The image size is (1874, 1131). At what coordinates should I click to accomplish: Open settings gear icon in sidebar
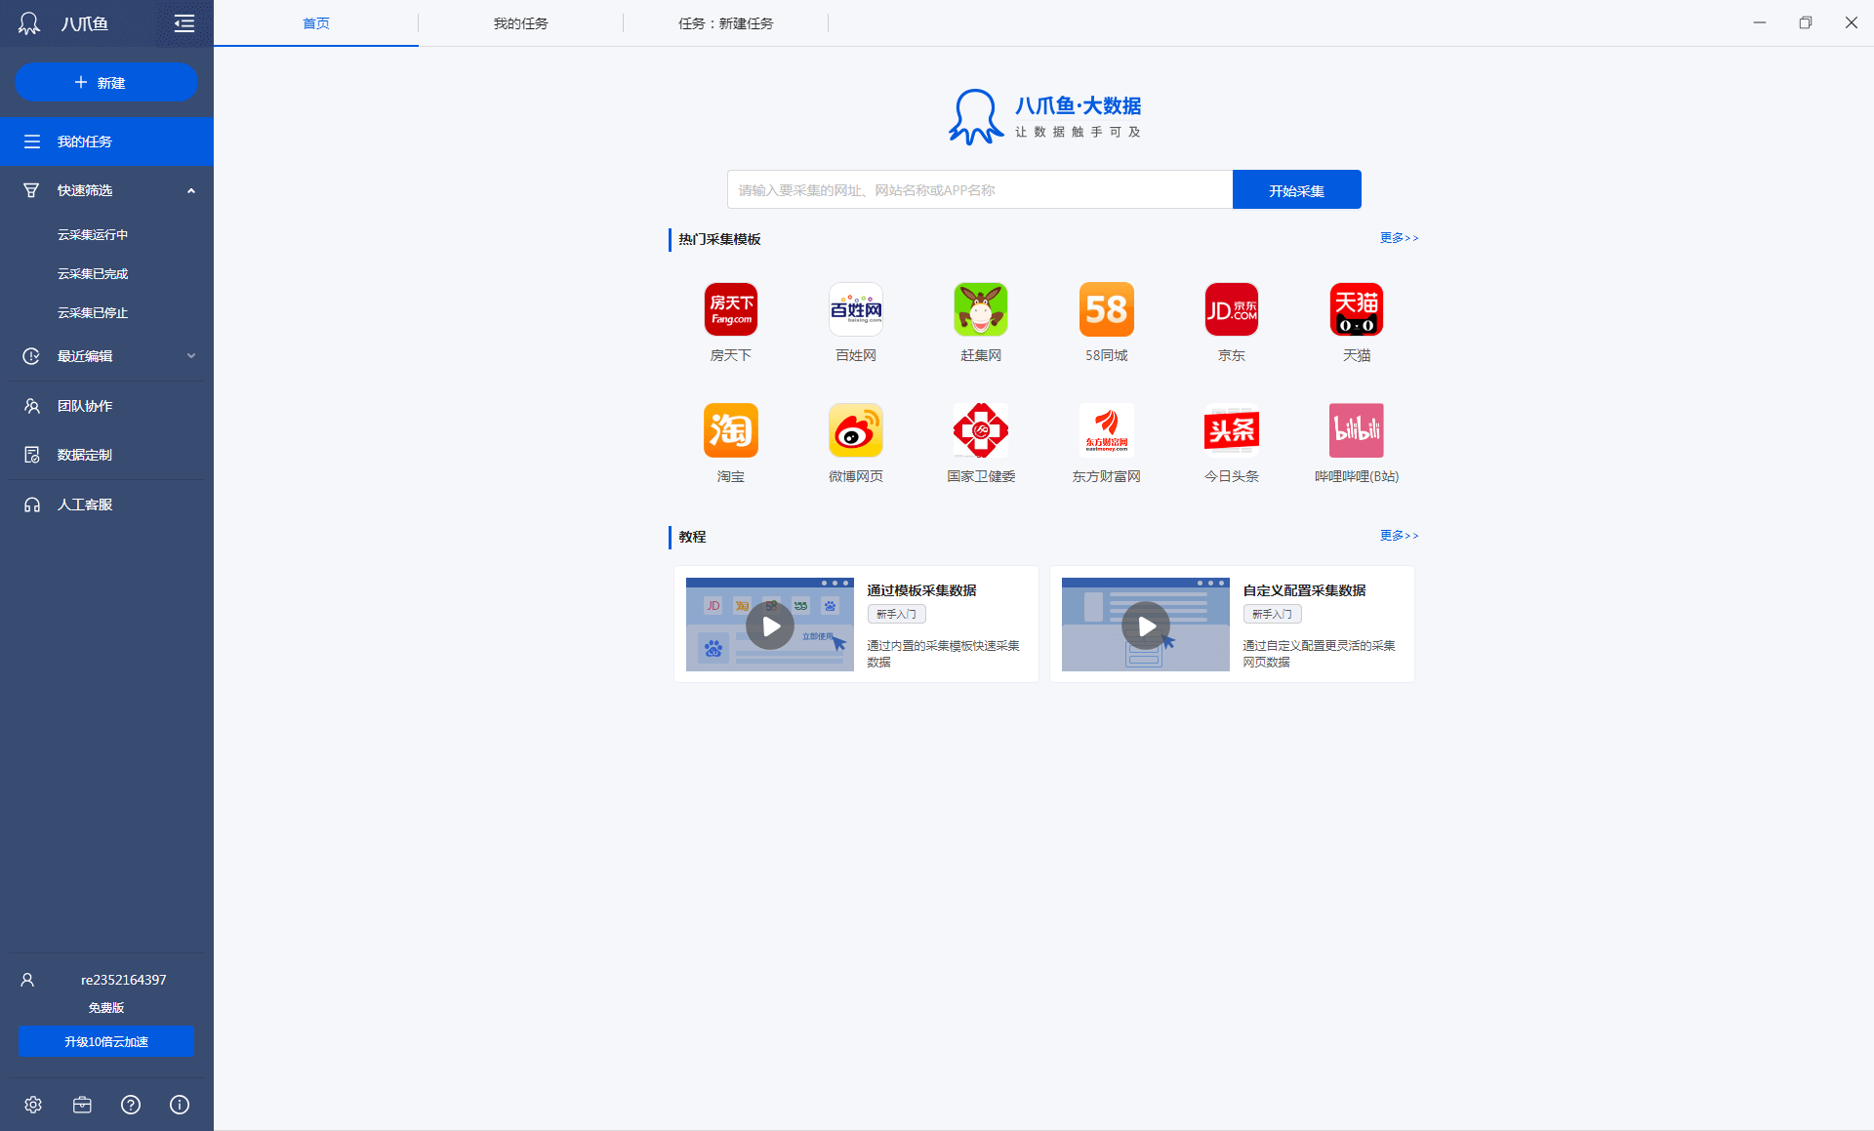33,1105
